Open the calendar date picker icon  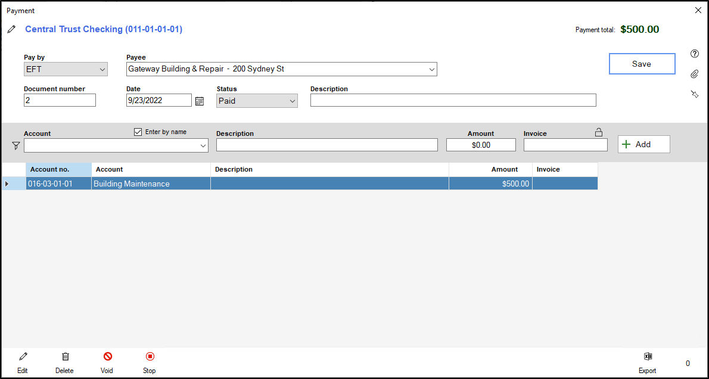200,101
